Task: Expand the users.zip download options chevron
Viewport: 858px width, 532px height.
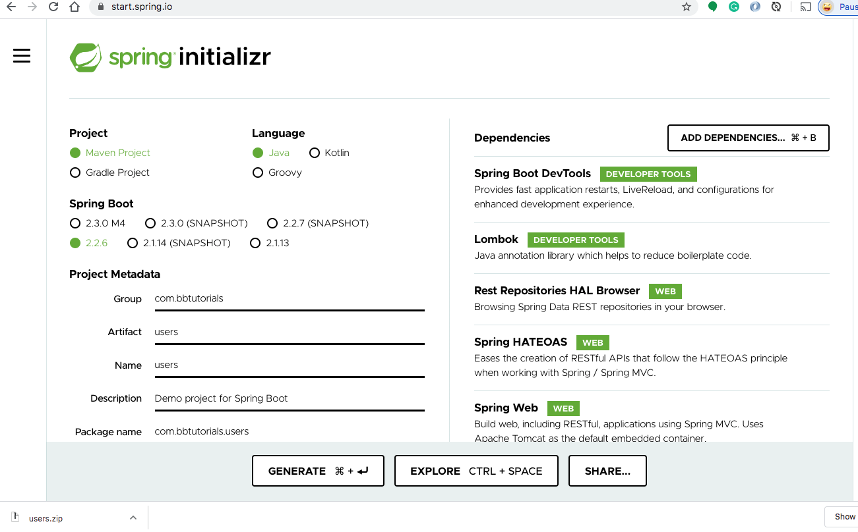Action: tap(133, 518)
